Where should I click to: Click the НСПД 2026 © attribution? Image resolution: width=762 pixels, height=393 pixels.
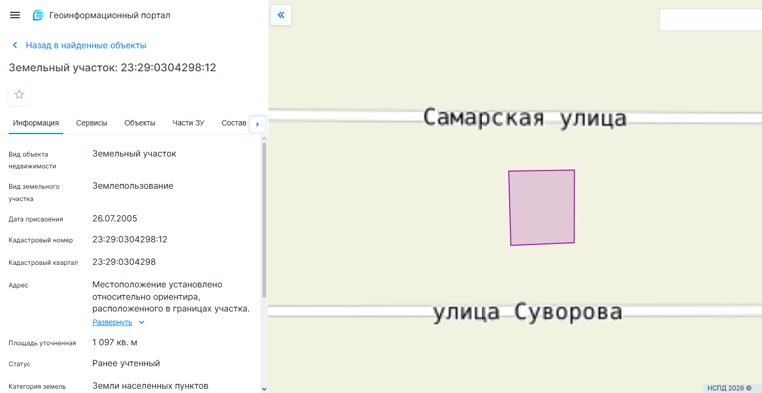[x=729, y=388]
